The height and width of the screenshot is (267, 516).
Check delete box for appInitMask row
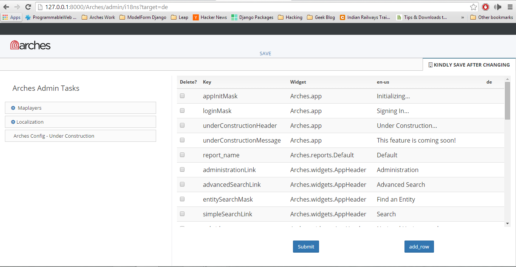[x=182, y=96]
